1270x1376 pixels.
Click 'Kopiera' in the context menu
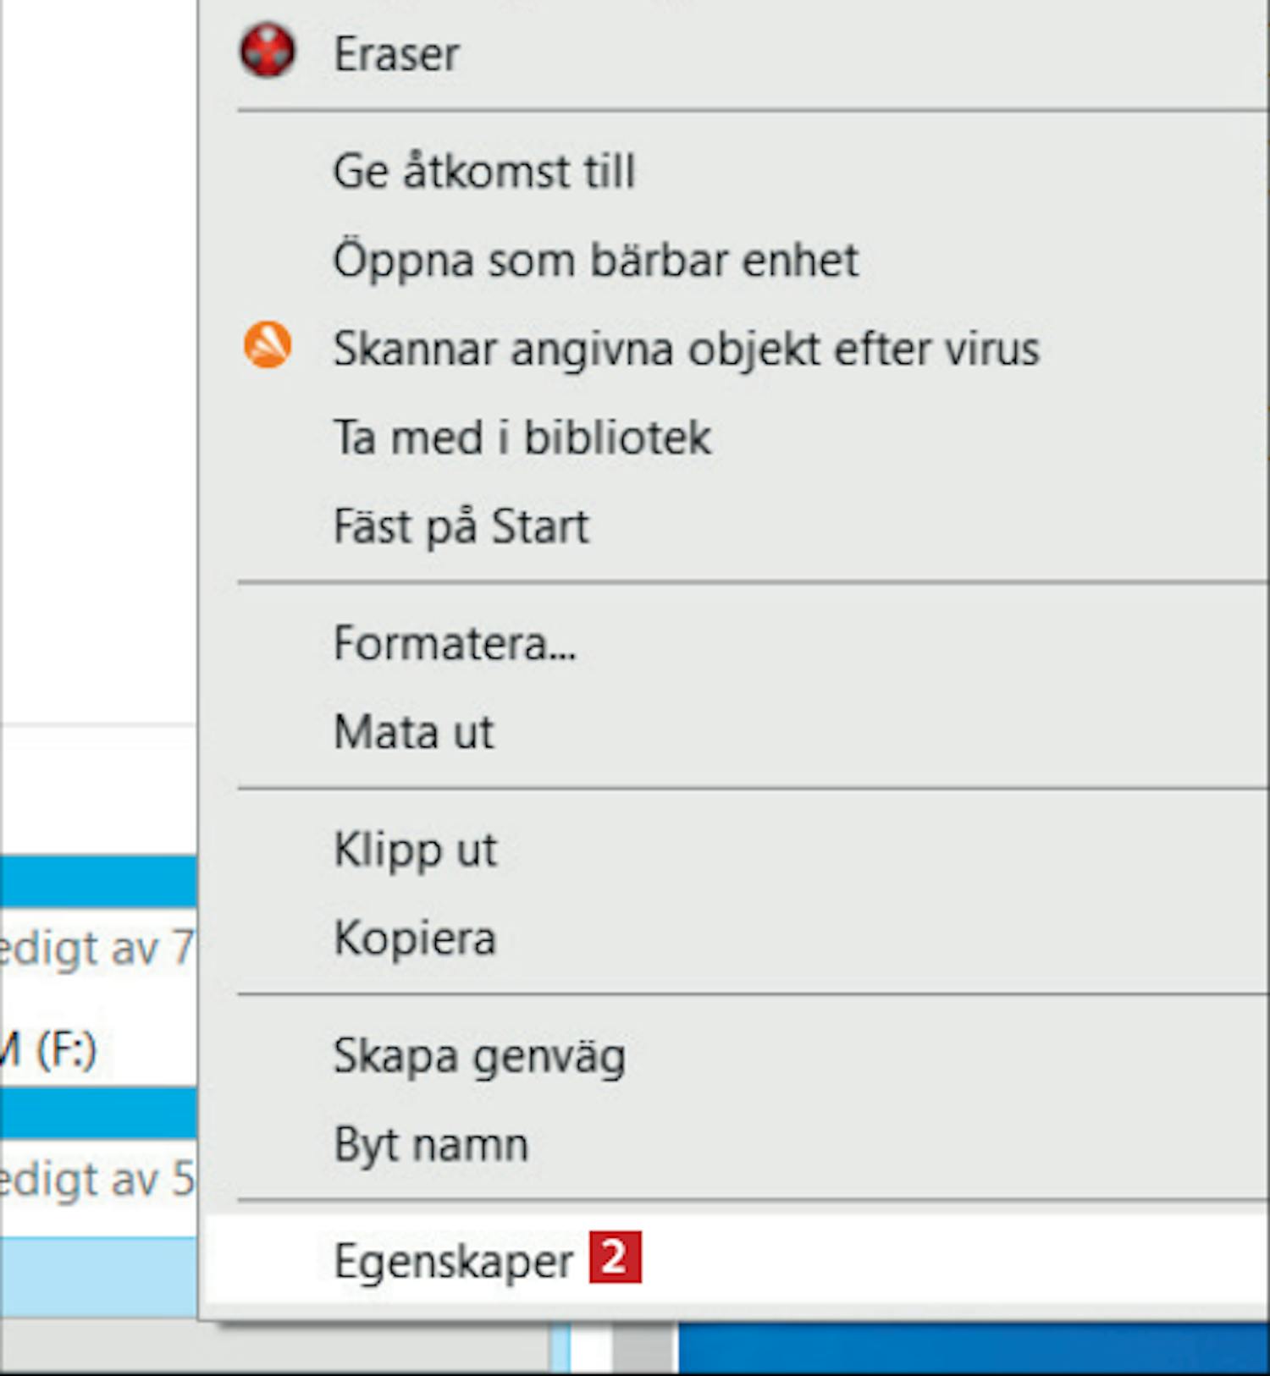415,938
